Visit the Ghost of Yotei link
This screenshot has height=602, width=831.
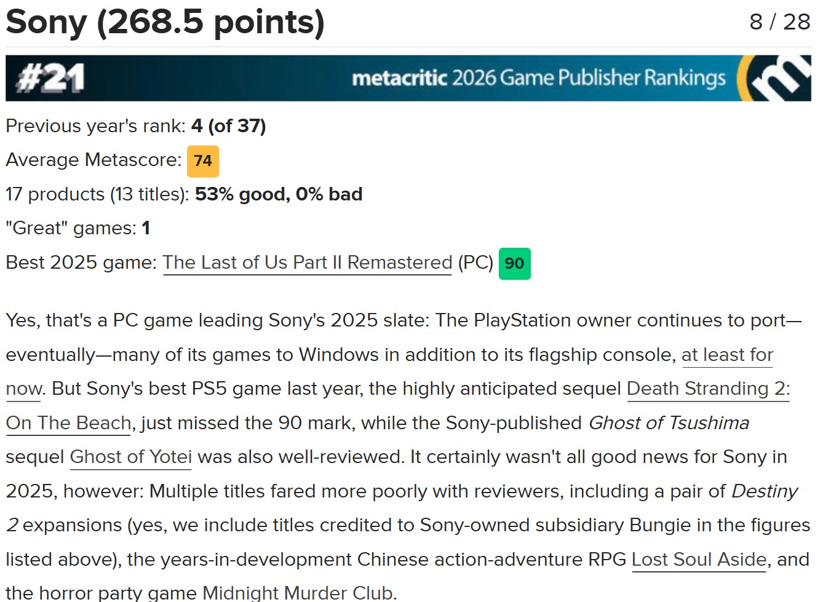[130, 457]
